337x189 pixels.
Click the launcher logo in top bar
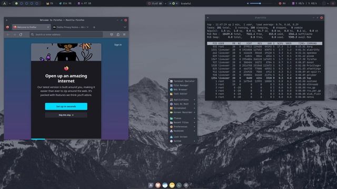click(x=5, y=4)
